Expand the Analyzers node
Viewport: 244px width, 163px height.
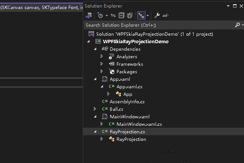point(102,56)
